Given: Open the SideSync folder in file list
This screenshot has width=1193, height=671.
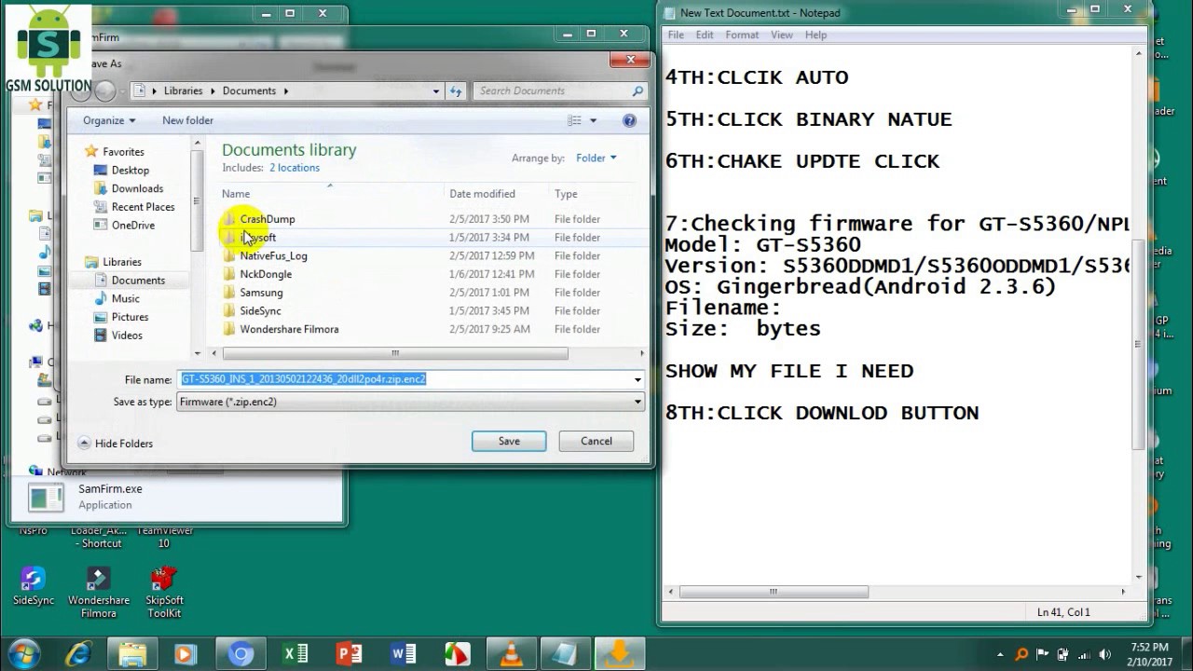Looking at the screenshot, I should (x=260, y=310).
